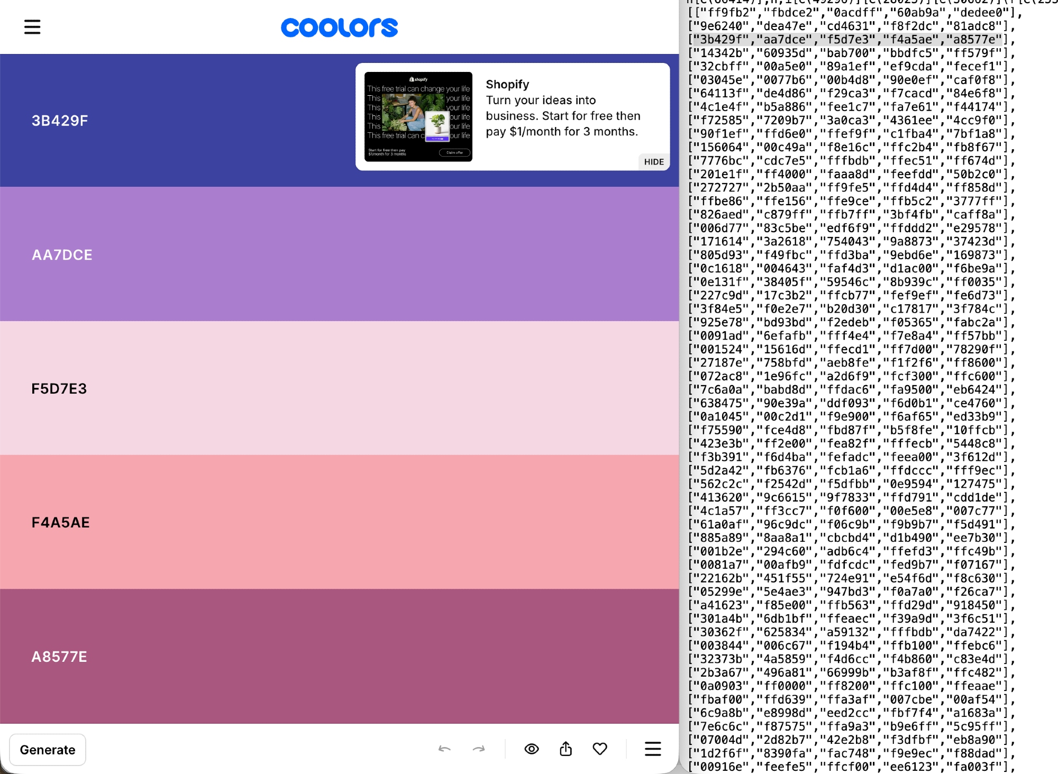Click the F4A5AE hex code label
This screenshot has height=774, width=1058.
click(x=61, y=523)
